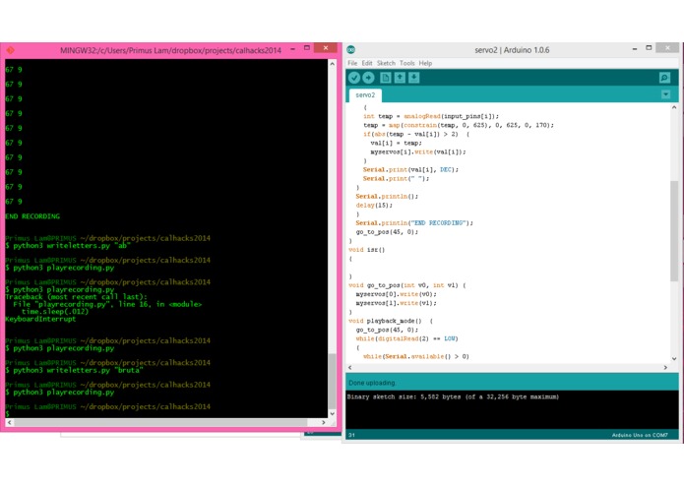Open the Sketch menu in Arduino

coord(386,63)
